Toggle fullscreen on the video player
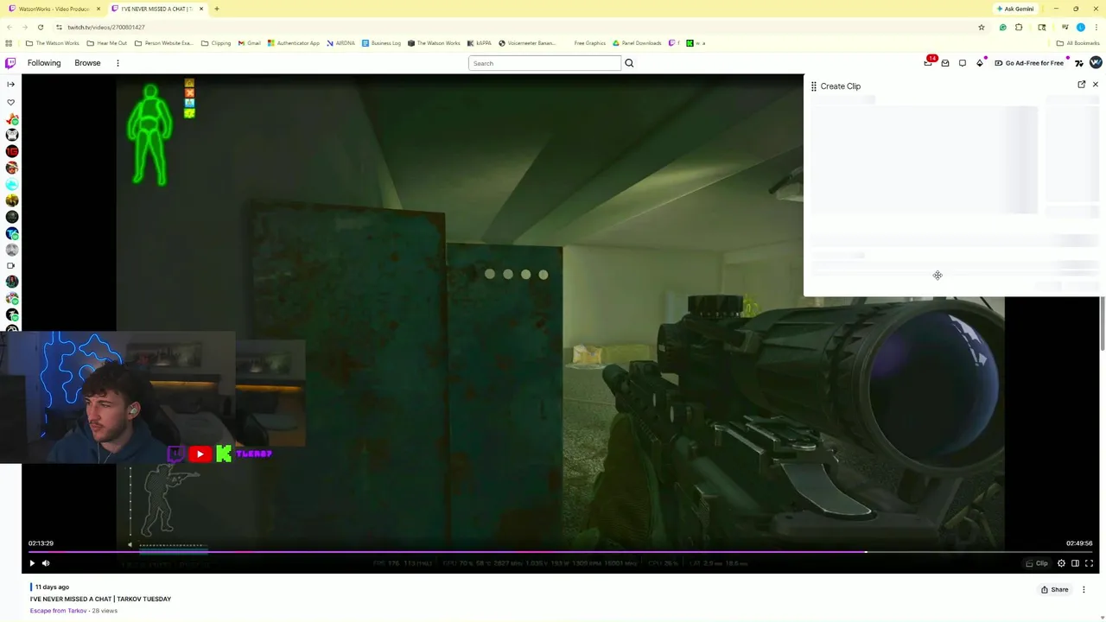1106x622 pixels. [1089, 563]
